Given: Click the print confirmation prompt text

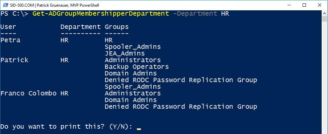Looking at the screenshot, I should coord(66,127).
